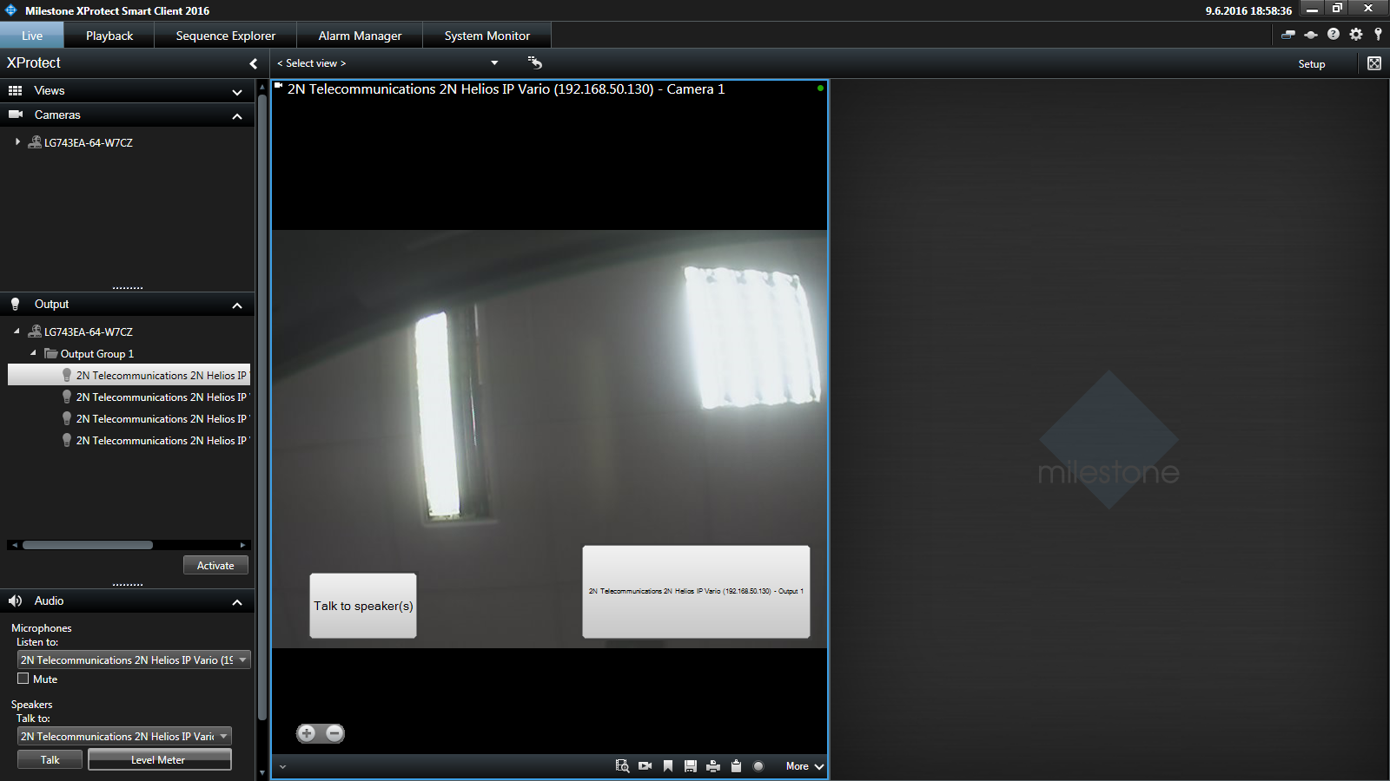Screen dimensions: 1390x781
Task: Click the copy to clipboard icon
Action: [736, 766]
